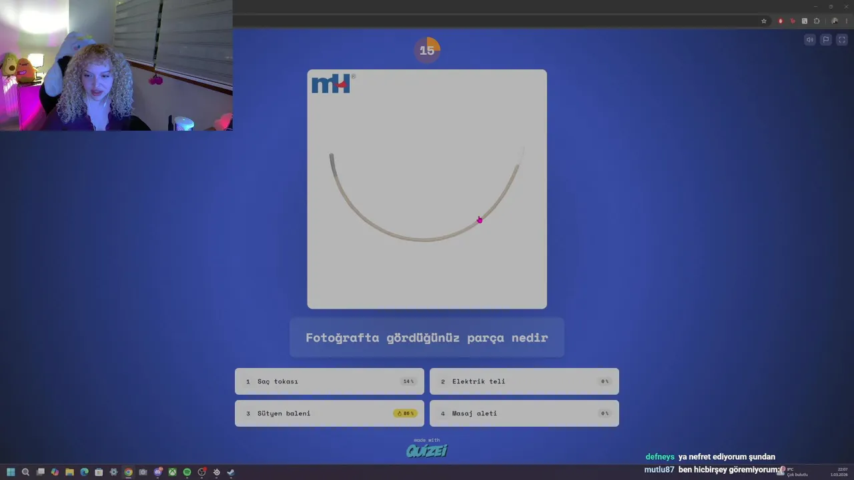
Task: Open Windows taskbar search
Action: [25, 472]
